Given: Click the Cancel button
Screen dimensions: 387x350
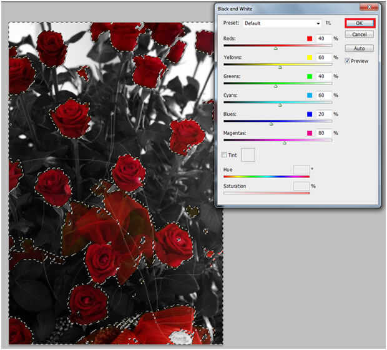Looking at the screenshot, I should click(x=359, y=34).
